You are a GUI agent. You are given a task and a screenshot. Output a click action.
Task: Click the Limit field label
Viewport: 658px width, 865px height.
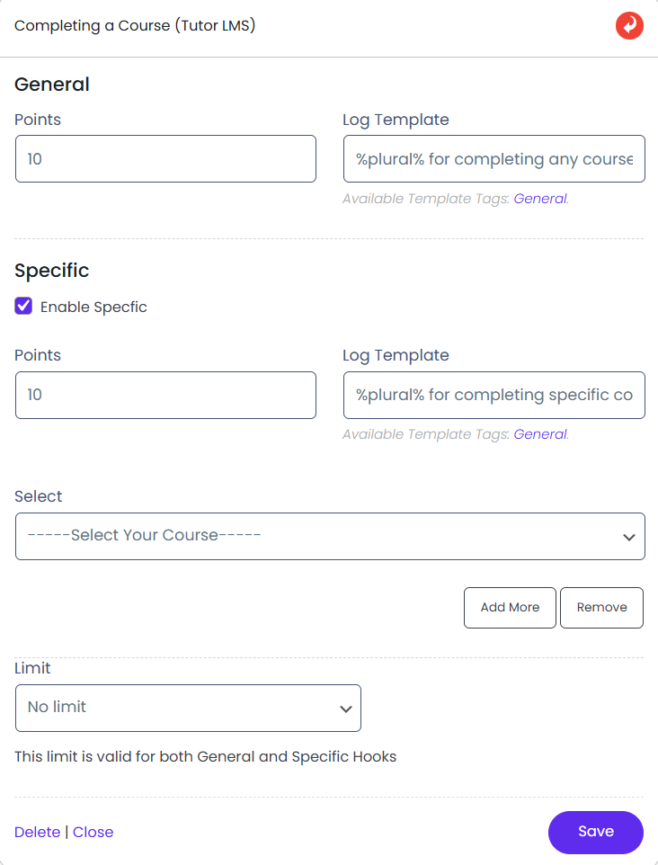[x=32, y=668]
